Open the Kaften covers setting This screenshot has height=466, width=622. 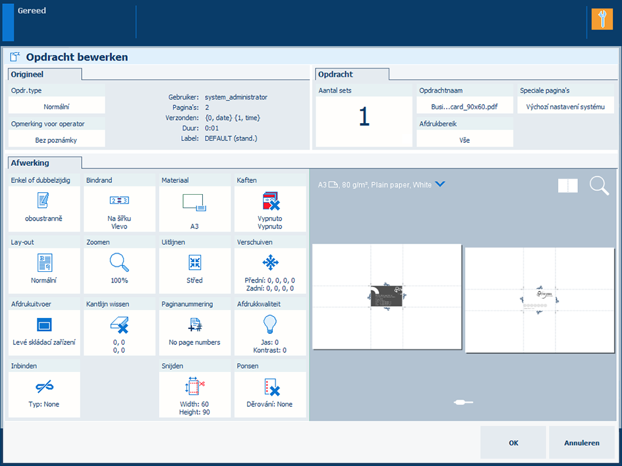pos(270,208)
